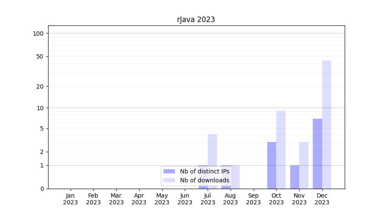Pick the November downloads bar

pyautogui.click(x=304, y=165)
